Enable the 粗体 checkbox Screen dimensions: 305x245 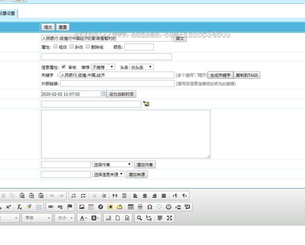55,46
